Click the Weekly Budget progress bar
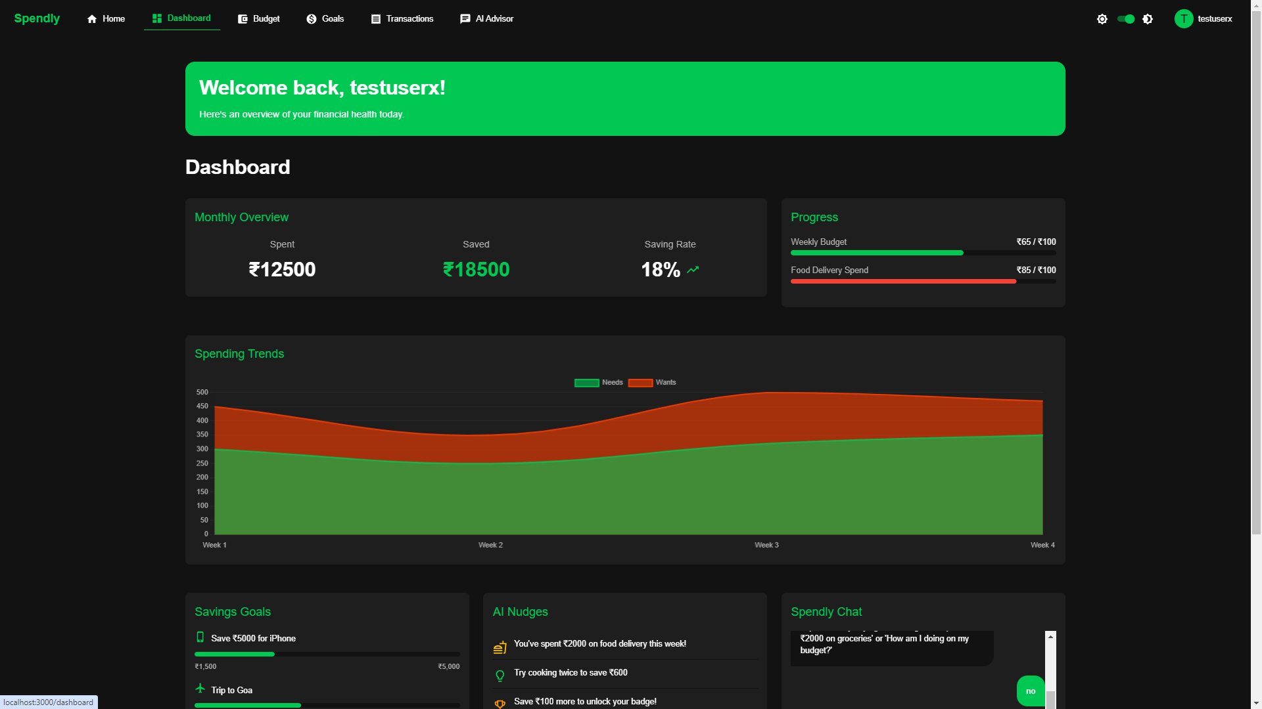Screen dimensions: 1262x709 click(x=923, y=253)
